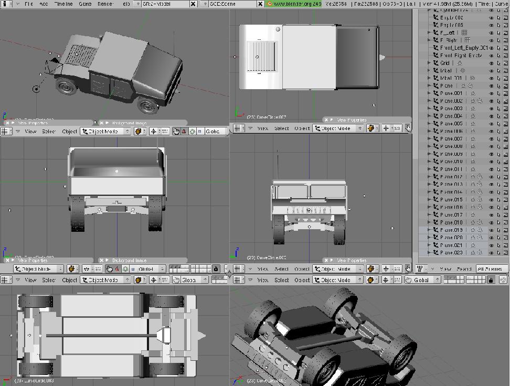
Task: Open pivot selector under the perspective truck view
Action: click(x=154, y=132)
